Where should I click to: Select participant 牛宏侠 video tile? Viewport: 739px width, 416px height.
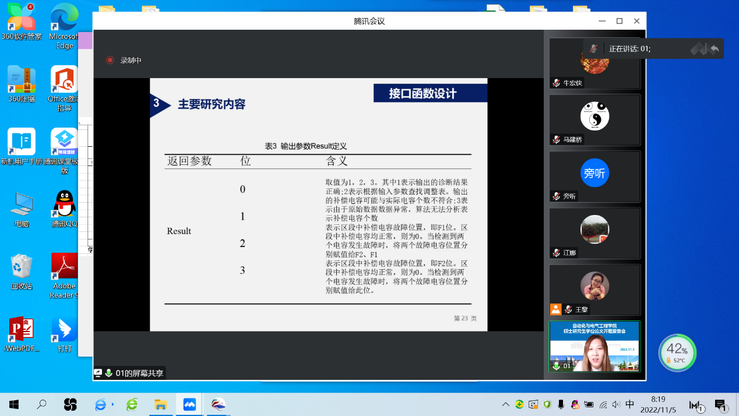594,63
